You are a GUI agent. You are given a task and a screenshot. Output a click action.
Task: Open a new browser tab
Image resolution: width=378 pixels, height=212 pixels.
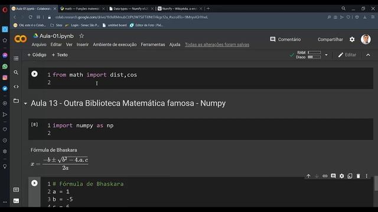pyautogui.click(x=208, y=9)
